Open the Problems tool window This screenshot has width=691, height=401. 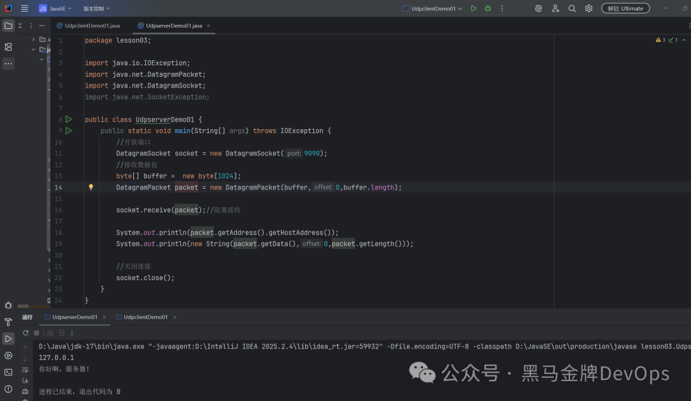(x=8, y=389)
